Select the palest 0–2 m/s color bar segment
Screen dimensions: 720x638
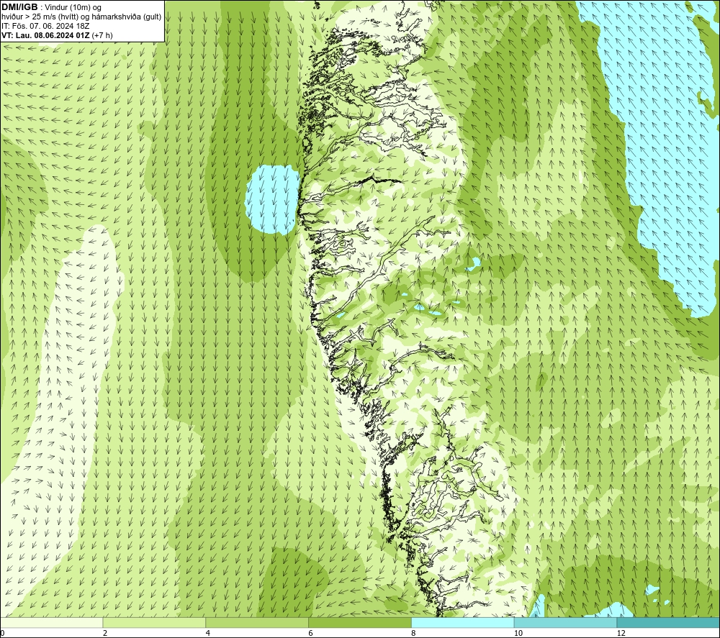click(51, 622)
